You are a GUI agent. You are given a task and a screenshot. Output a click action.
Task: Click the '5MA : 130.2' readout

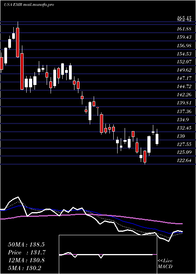click(x=25, y=268)
